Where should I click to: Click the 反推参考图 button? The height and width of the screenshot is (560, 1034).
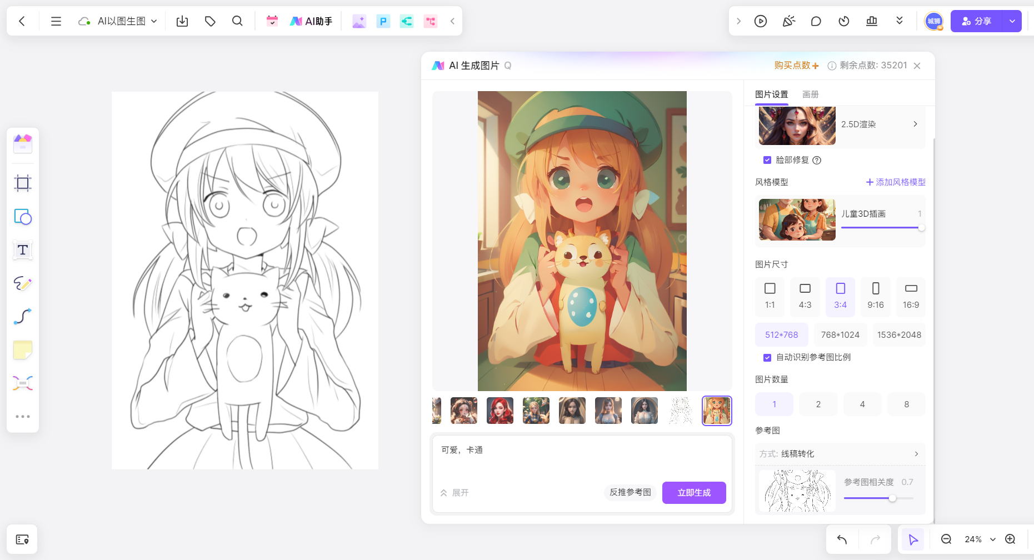(630, 492)
